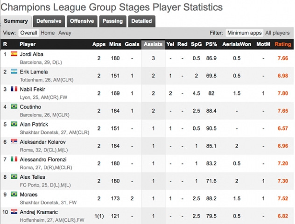This screenshot has height=224, width=295.
Task: Switch filter to All players
Action: click(277, 33)
